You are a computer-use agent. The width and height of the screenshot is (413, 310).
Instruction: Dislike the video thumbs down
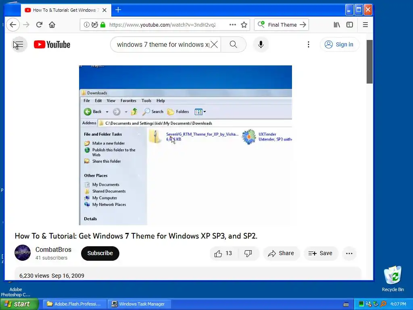pos(248,253)
